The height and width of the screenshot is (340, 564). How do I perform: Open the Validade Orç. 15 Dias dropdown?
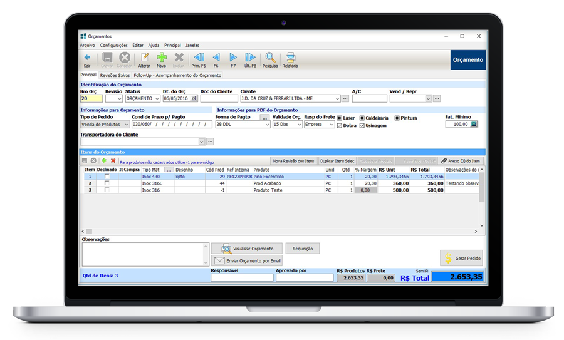(x=299, y=125)
